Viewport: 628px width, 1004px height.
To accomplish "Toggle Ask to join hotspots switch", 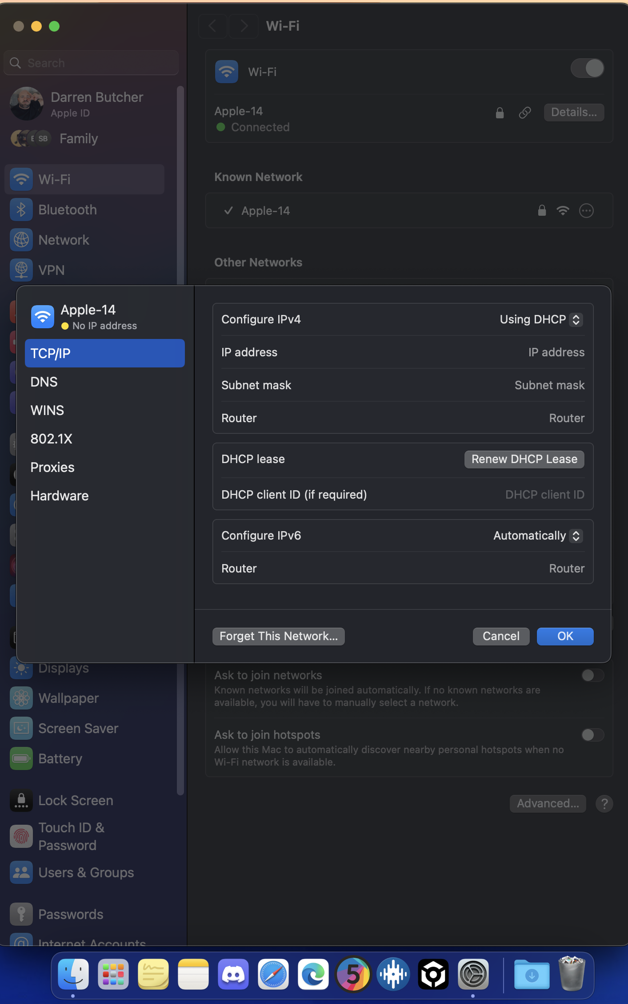I will click(593, 735).
